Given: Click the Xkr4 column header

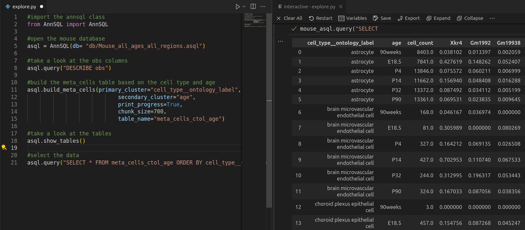Looking at the screenshot, I should pos(456,43).
